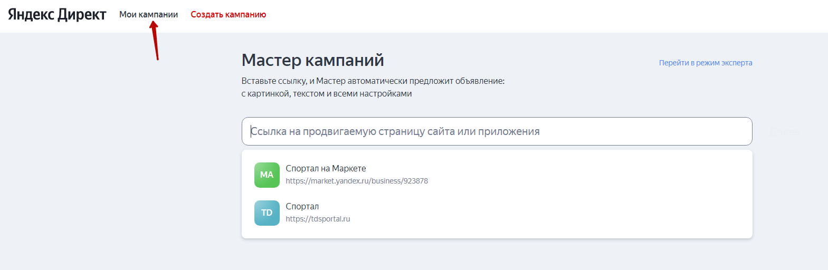This screenshot has width=828, height=270.
Task: Click the Яндекс Директ logo
Action: pos(57,15)
